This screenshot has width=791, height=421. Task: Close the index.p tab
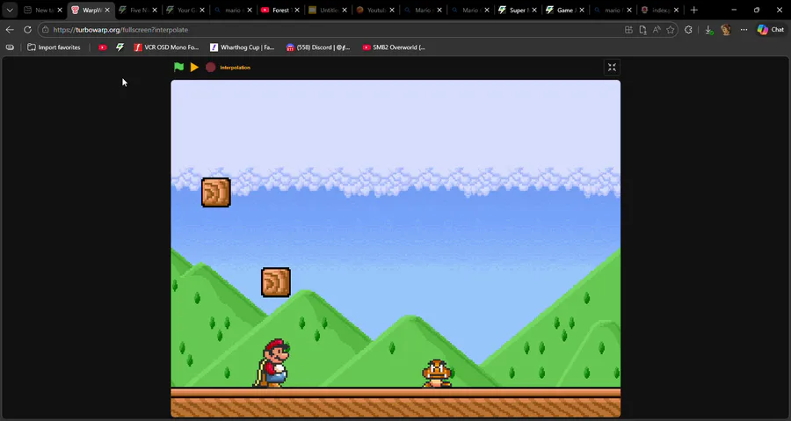[677, 10]
